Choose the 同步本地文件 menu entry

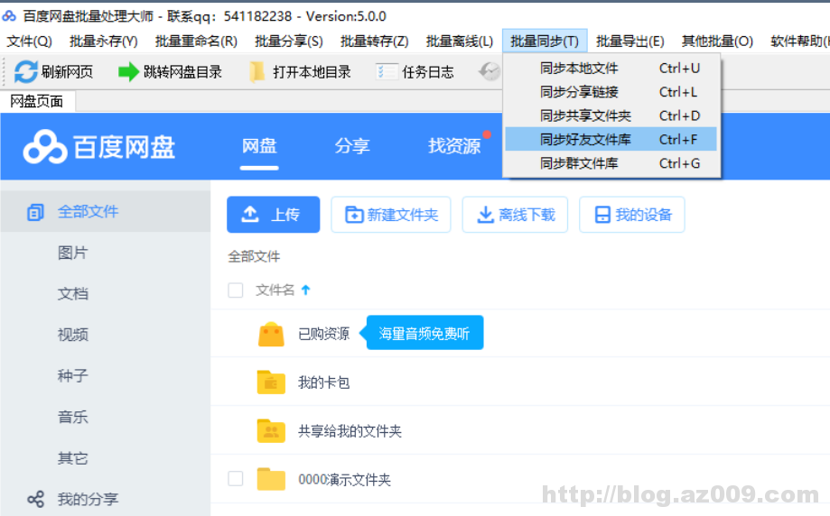(579, 69)
